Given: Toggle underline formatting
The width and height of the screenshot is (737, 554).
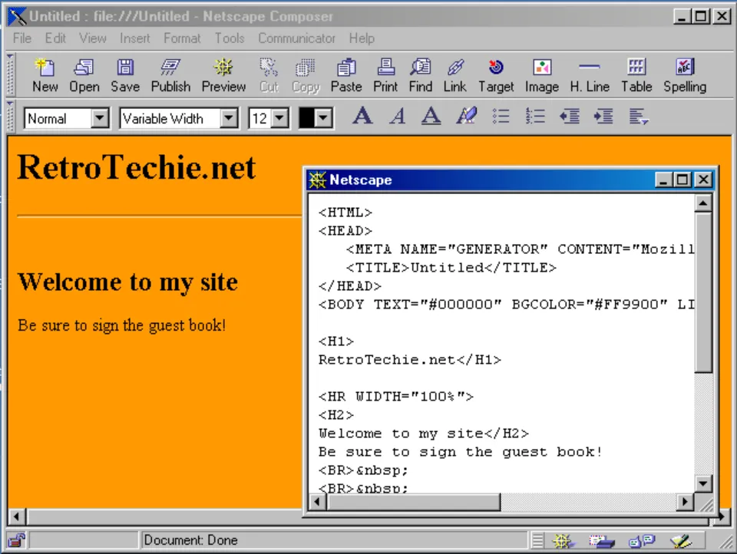Looking at the screenshot, I should pos(431,116).
